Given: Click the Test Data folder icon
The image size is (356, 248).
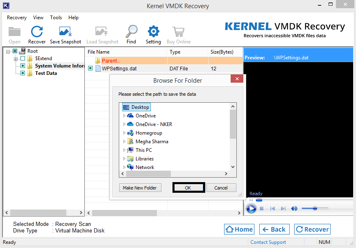Looking at the screenshot, I should point(30,73).
